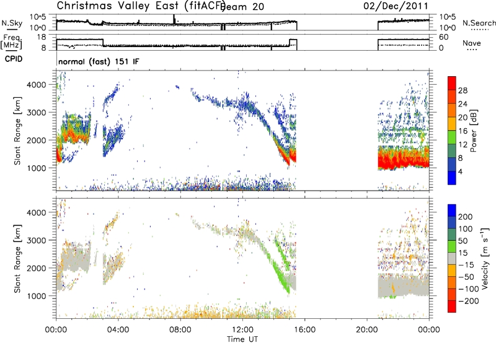Click the N.Search legend label
Screen dimensions: 496x343
tap(479, 23)
